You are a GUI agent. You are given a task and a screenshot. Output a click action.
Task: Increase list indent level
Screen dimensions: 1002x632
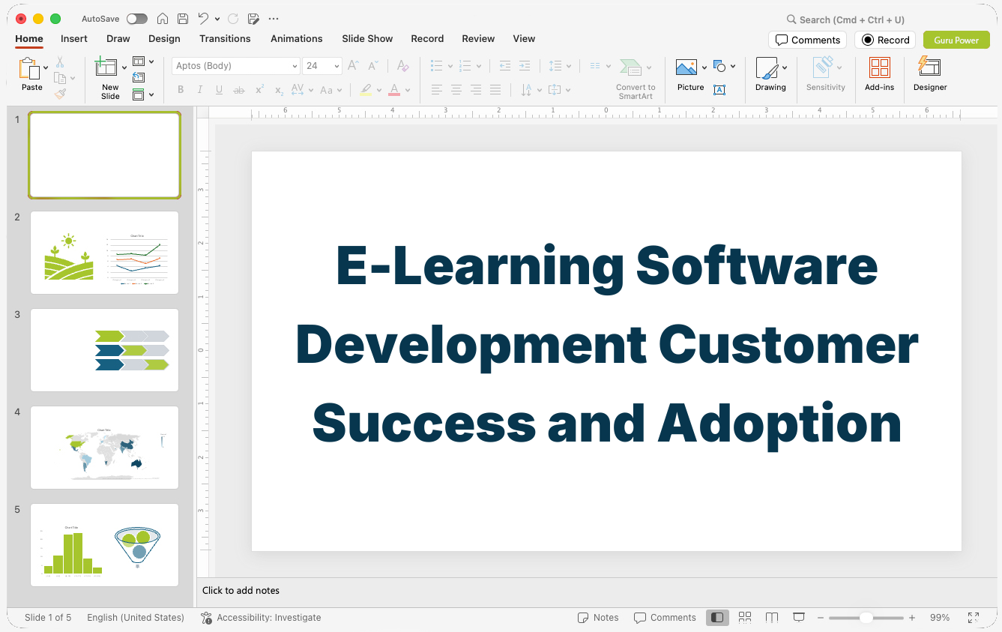525,66
